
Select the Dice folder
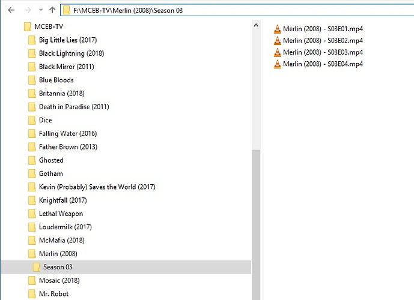coord(46,120)
